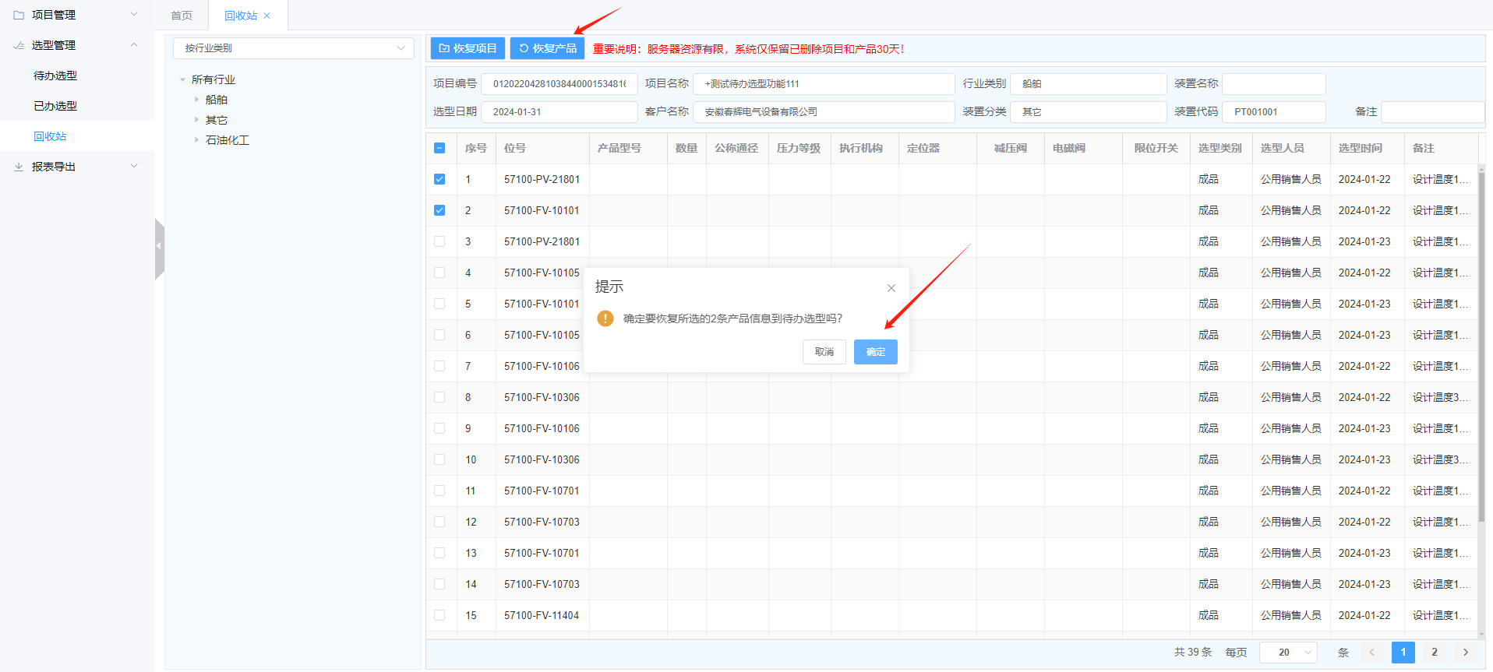Collapse the left tree panel using the side handle
The image size is (1493, 672).
(159, 247)
